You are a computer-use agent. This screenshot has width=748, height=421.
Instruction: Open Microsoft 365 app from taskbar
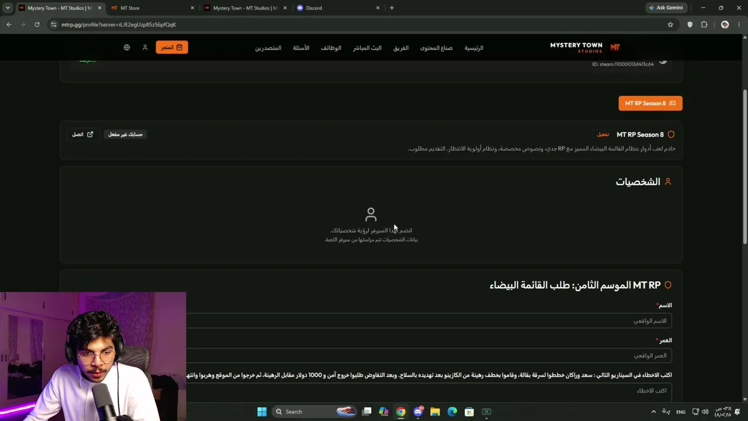pyautogui.click(x=384, y=412)
